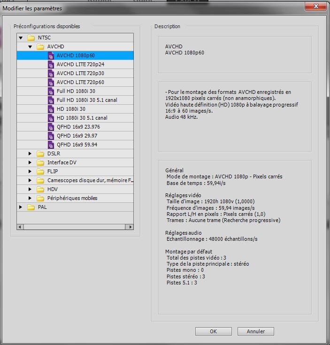
Task: Expand the DSLR folder
Action: point(30,153)
